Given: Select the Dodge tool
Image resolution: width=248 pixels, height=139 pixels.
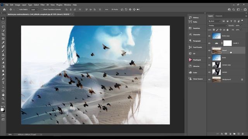Looking at the screenshot, I should click(x=3, y=75).
